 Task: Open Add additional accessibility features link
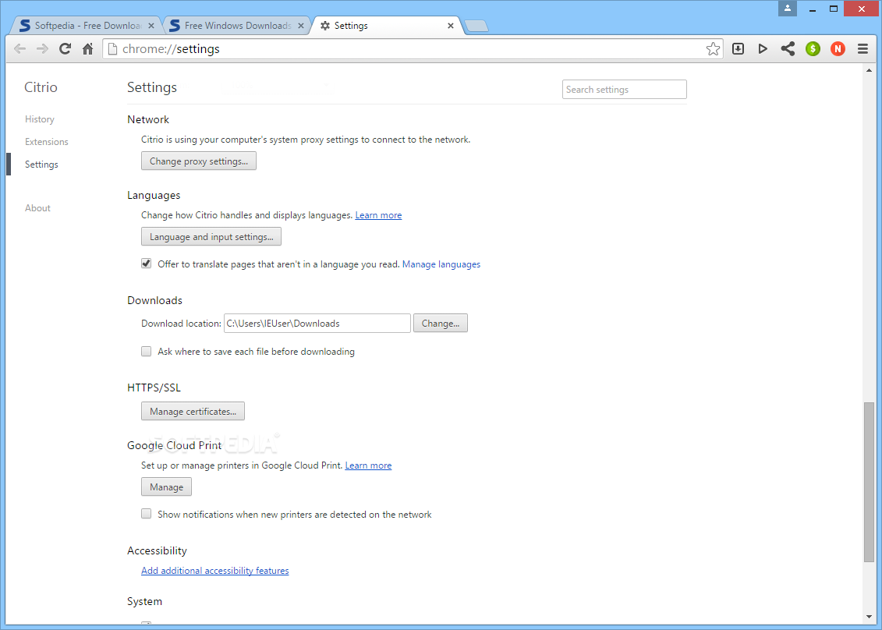[215, 571]
